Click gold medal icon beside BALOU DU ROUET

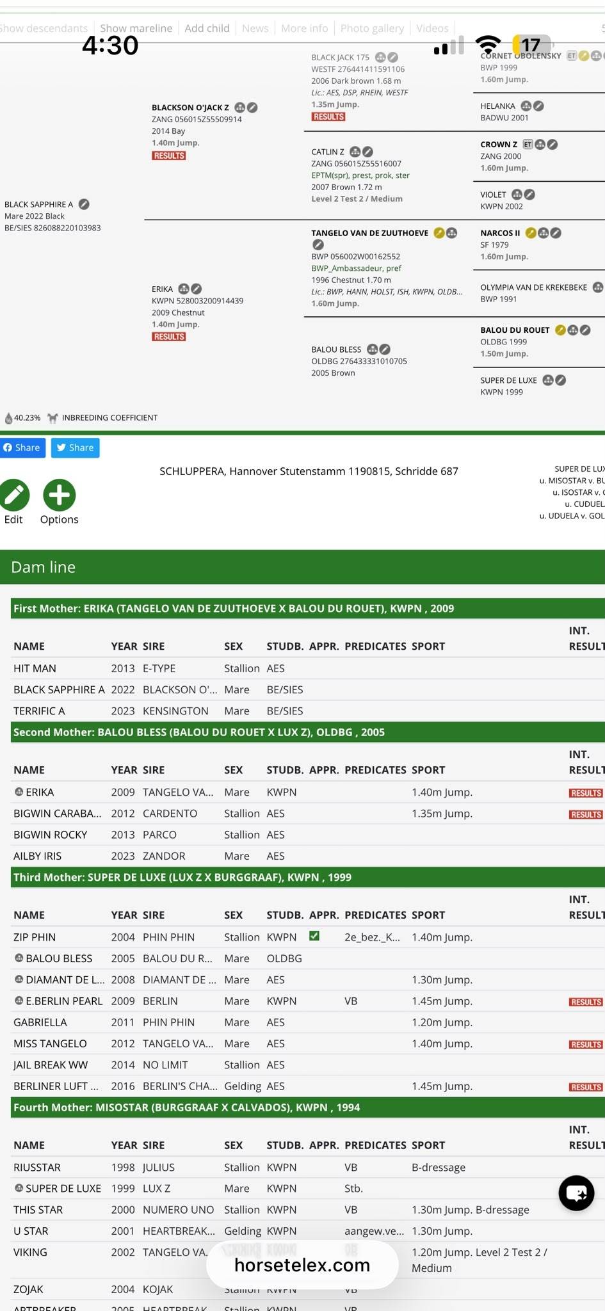click(x=560, y=330)
